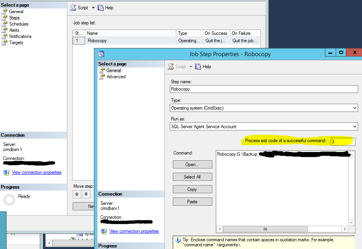The height and width of the screenshot is (249, 362).
Task: Open View connection properties link in Job Step dialog
Action: tap(134, 231)
